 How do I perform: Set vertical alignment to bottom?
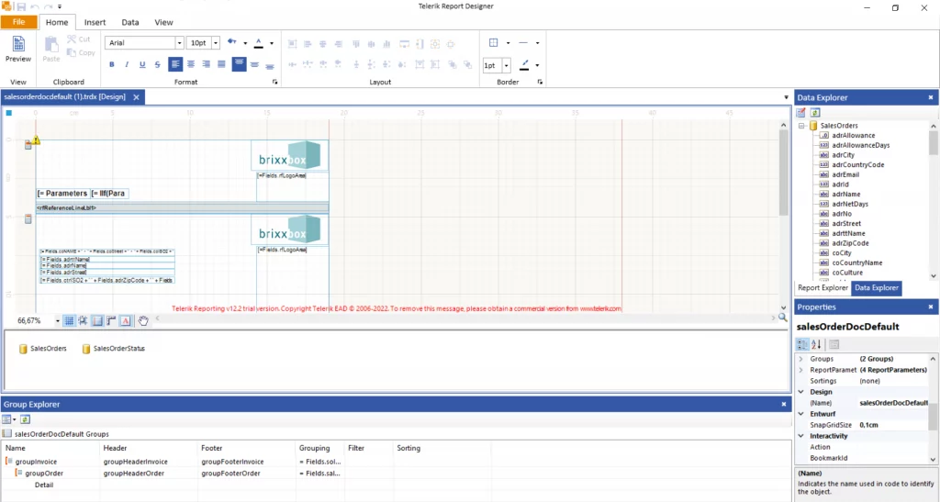pos(270,65)
